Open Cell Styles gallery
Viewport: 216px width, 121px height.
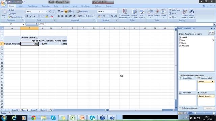pos(142,14)
